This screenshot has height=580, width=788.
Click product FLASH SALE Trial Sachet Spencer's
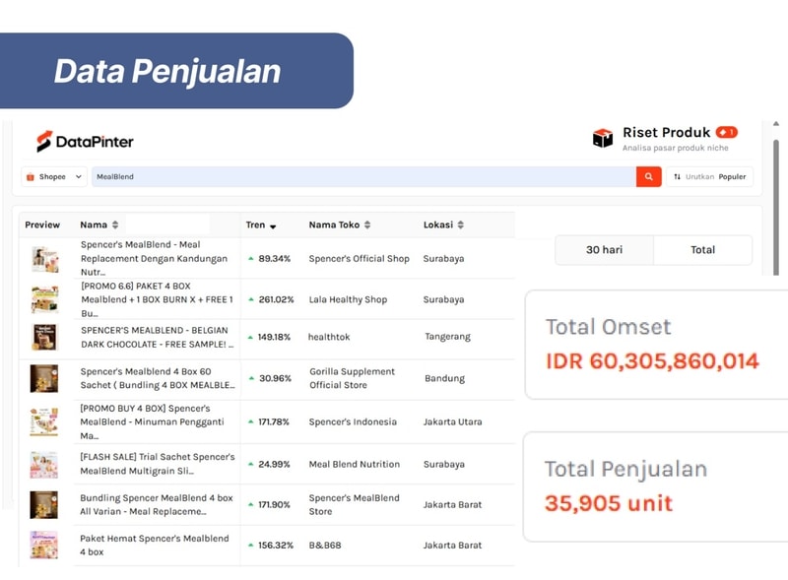point(158,464)
